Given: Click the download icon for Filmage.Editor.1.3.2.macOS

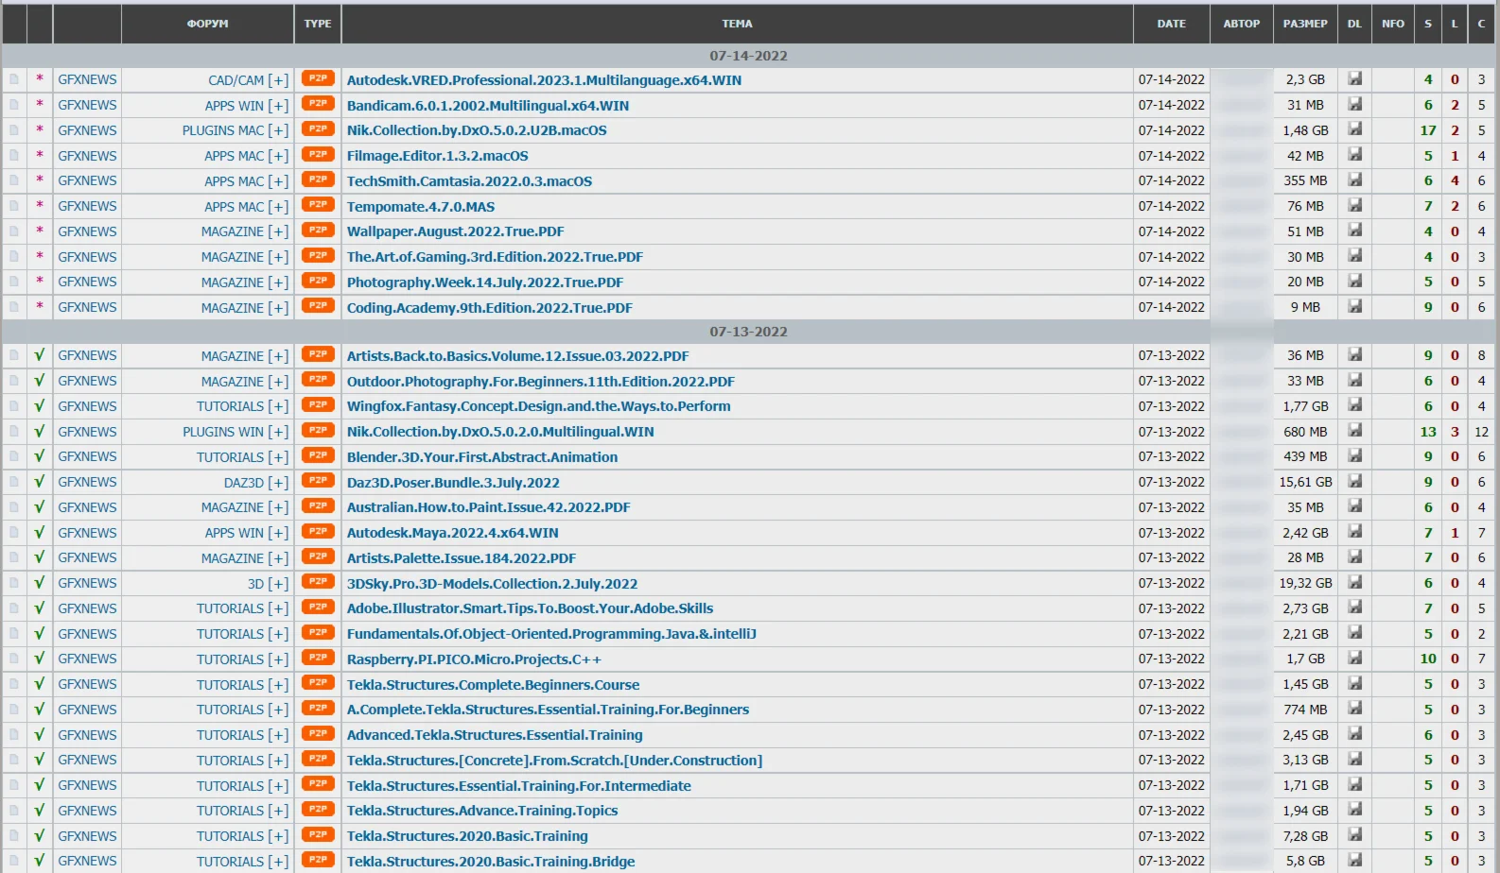Looking at the screenshot, I should pyautogui.click(x=1355, y=155).
